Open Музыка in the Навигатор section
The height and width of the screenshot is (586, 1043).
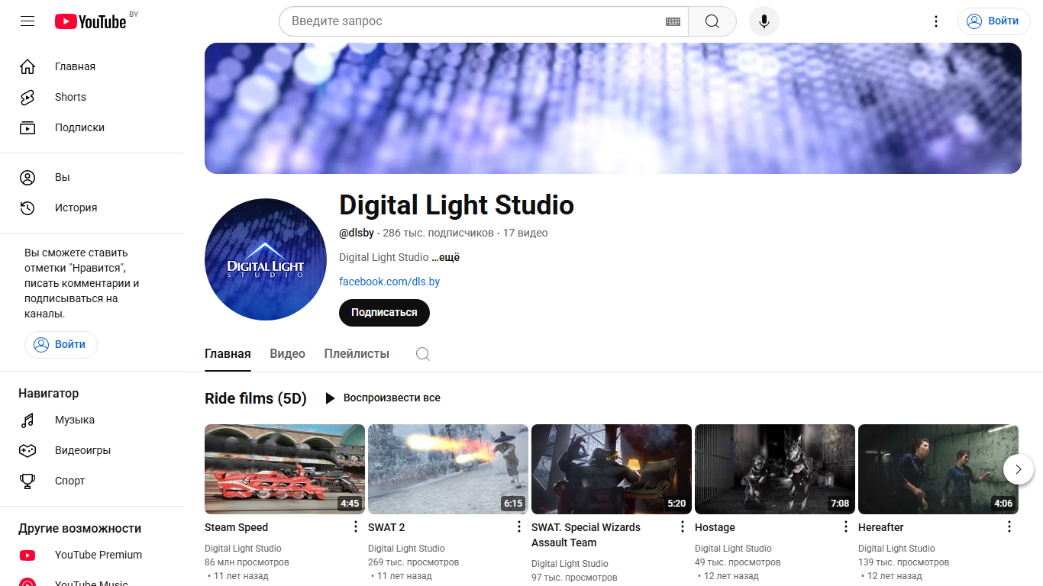92,420
